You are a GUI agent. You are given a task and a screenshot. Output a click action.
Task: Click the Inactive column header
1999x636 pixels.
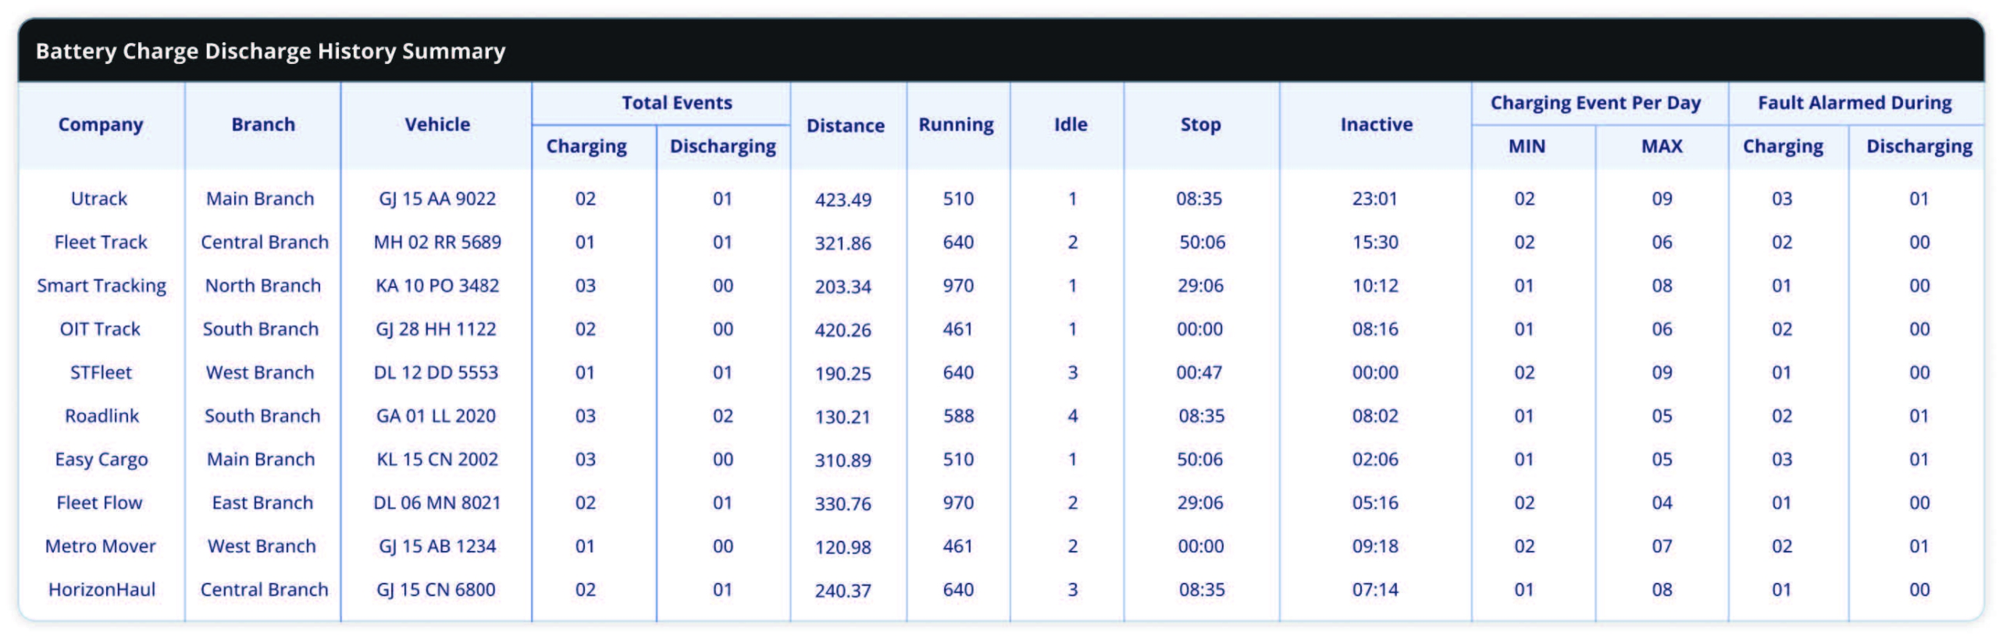[1376, 125]
